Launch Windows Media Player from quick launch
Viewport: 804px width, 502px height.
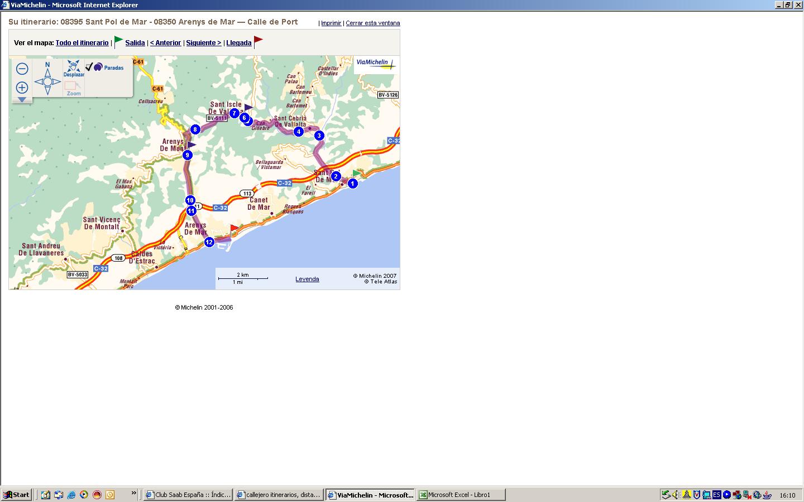click(84, 495)
